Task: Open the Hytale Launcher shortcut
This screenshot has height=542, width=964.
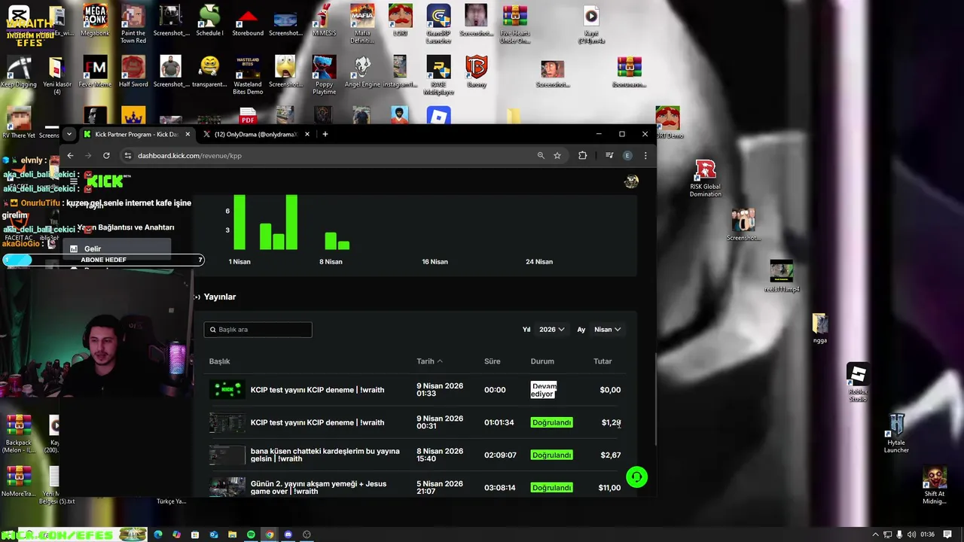Action: pyautogui.click(x=896, y=434)
